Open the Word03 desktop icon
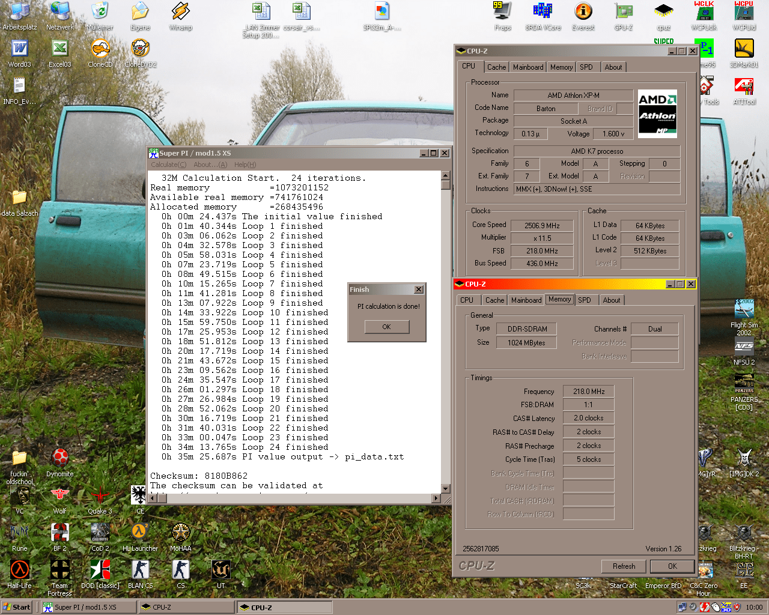The height and width of the screenshot is (615, 769). tap(20, 53)
